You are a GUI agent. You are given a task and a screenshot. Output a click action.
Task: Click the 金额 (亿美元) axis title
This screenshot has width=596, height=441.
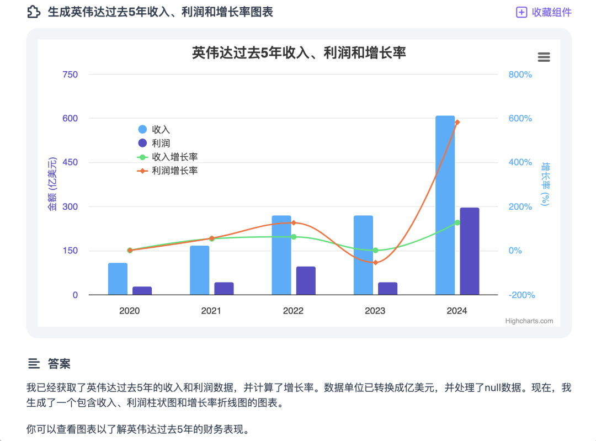tap(52, 184)
